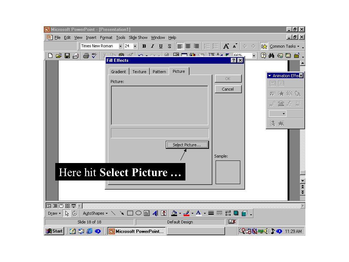
Task: Select the Line drawing tool
Action: click(113, 213)
